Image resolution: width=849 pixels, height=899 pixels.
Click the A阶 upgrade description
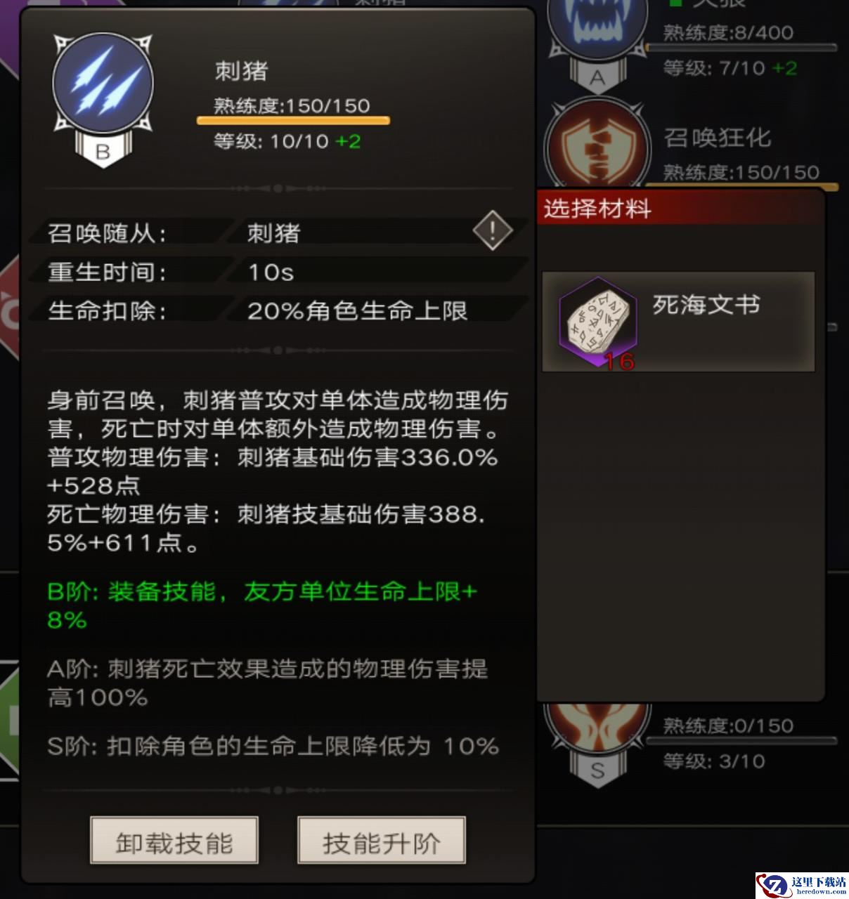click(268, 683)
